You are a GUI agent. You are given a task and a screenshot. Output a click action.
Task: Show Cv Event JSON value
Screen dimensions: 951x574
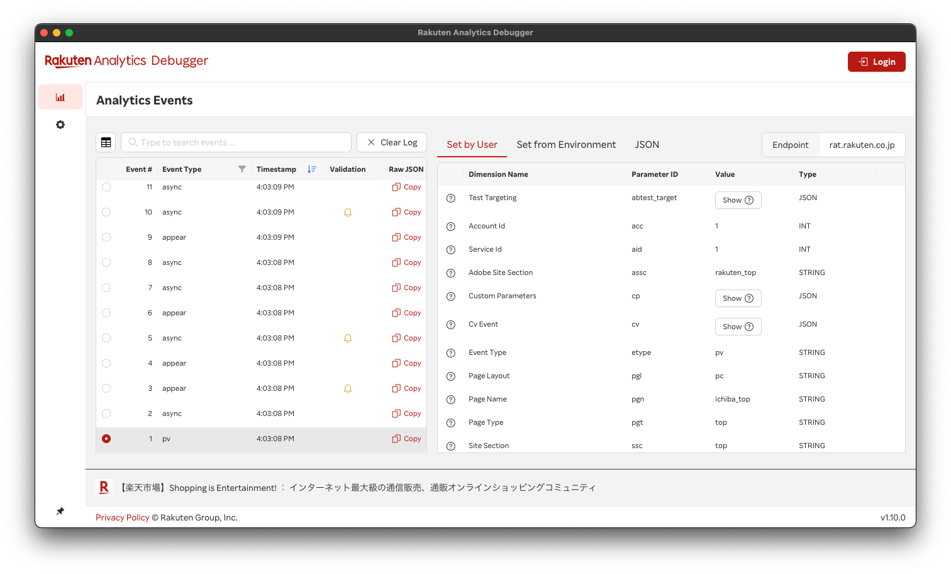pyautogui.click(x=738, y=327)
